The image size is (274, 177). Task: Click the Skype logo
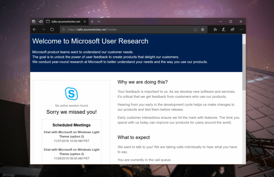(71, 93)
